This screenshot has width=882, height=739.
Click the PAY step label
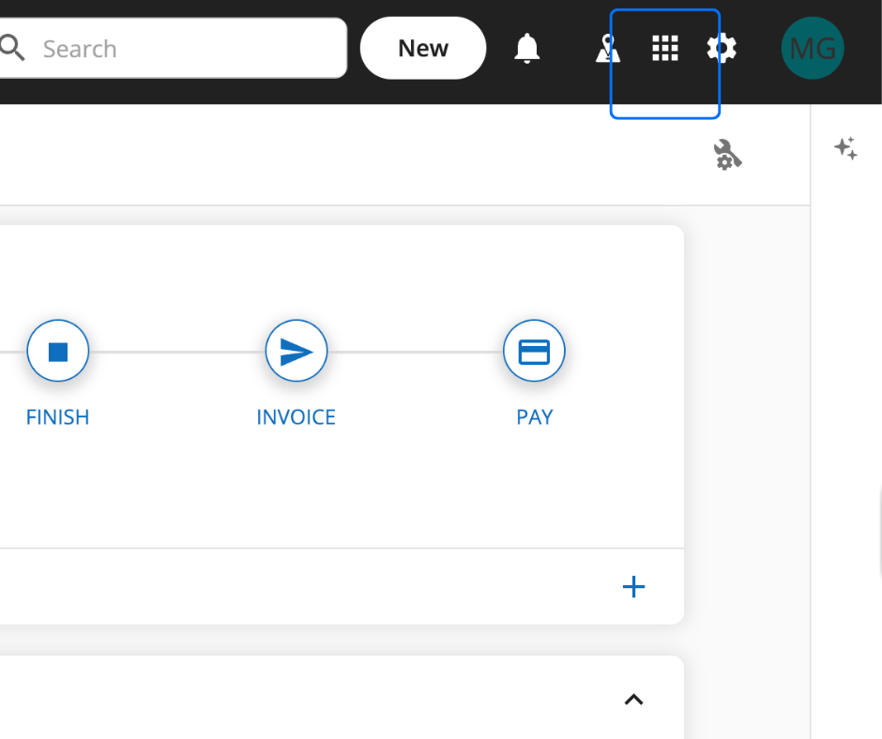(535, 417)
